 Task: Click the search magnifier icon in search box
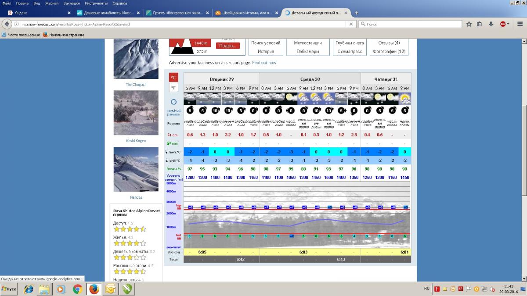[x=363, y=25]
